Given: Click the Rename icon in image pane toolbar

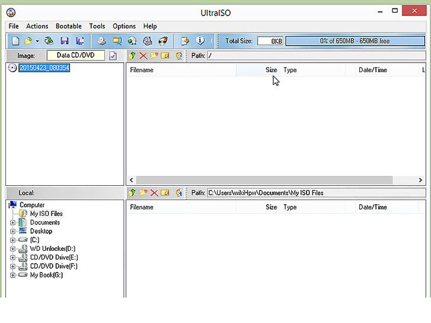Looking at the screenshot, I should (x=165, y=56).
